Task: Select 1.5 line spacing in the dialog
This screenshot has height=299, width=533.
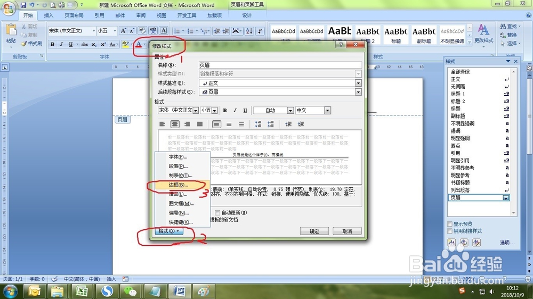Action: [x=229, y=124]
